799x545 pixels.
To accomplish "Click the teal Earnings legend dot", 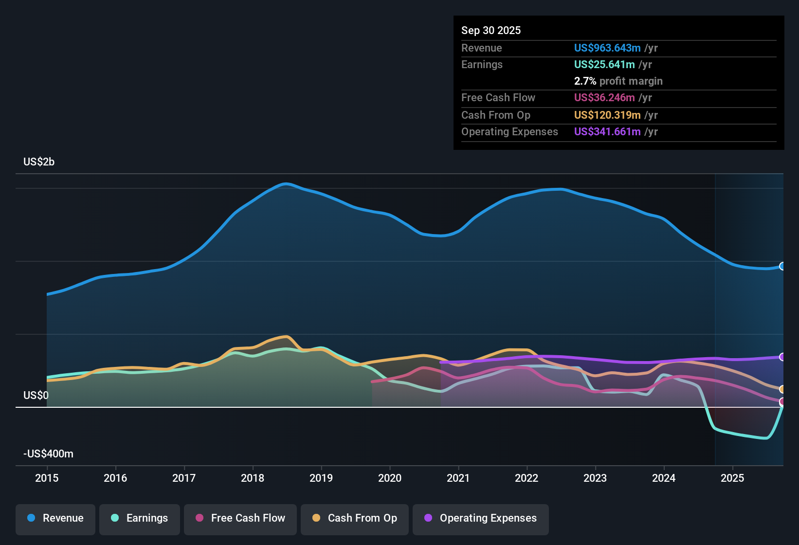I will coord(114,518).
